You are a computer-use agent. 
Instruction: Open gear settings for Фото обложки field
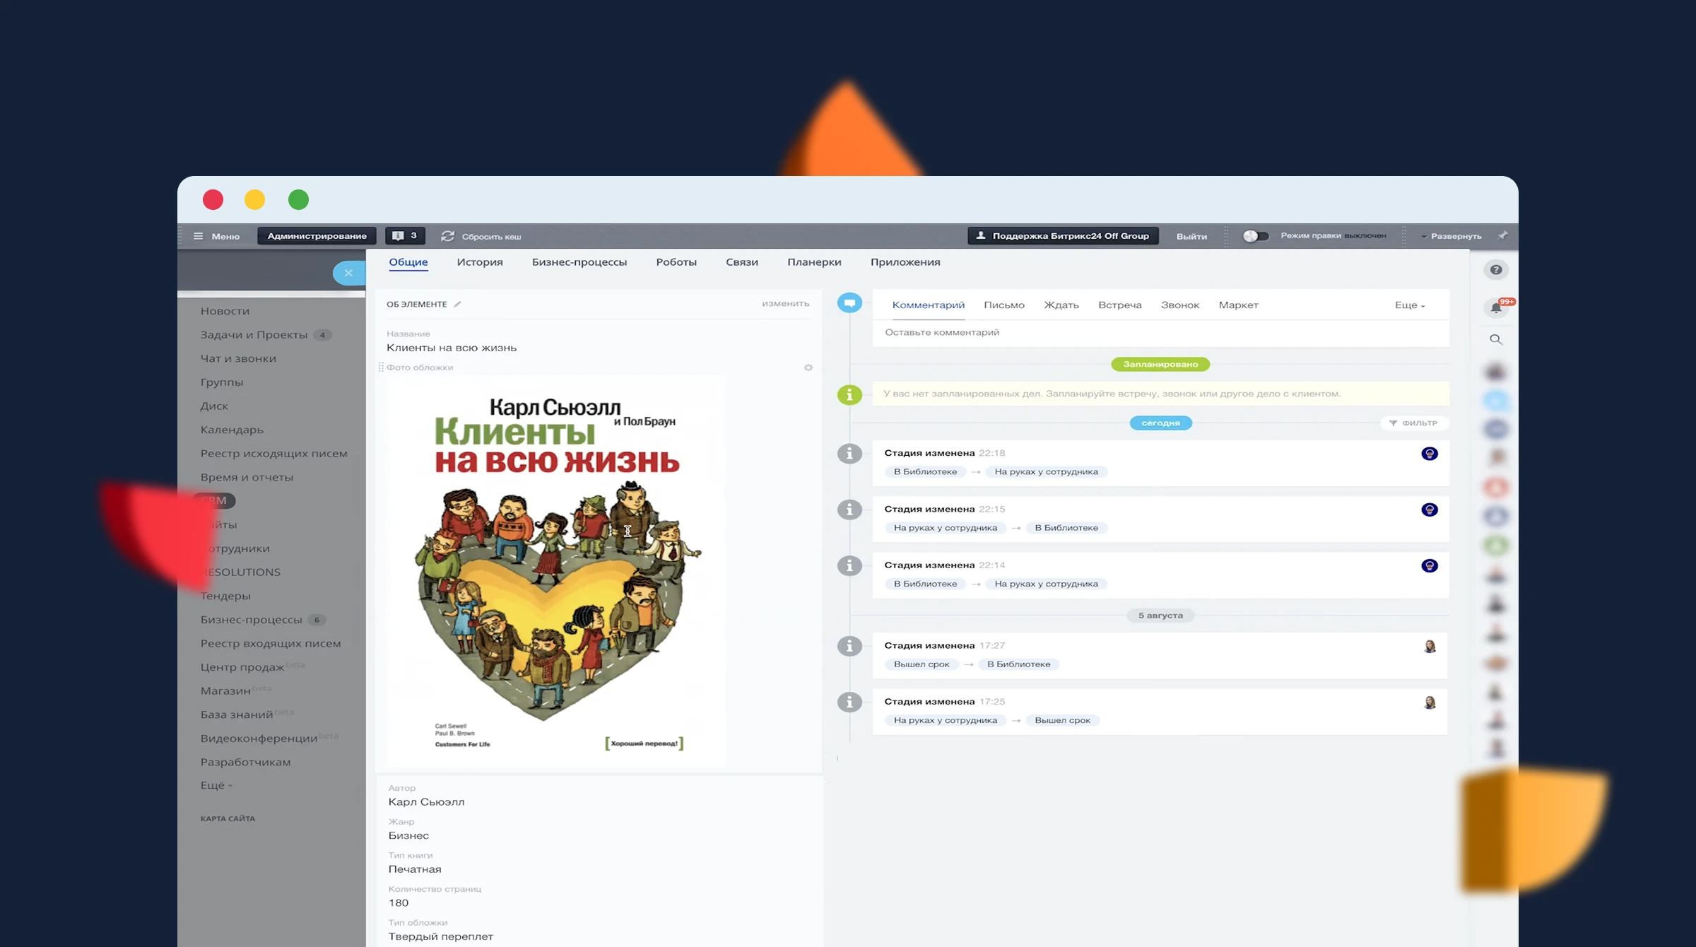click(x=808, y=367)
